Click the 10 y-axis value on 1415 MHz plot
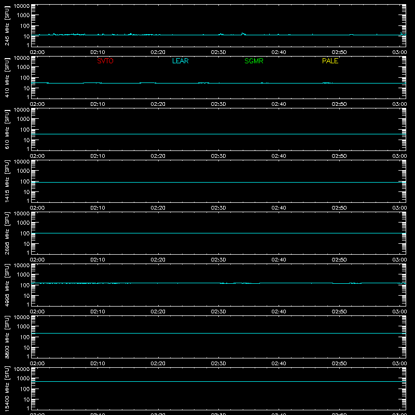Screen dimensions: 415x415 26,192
